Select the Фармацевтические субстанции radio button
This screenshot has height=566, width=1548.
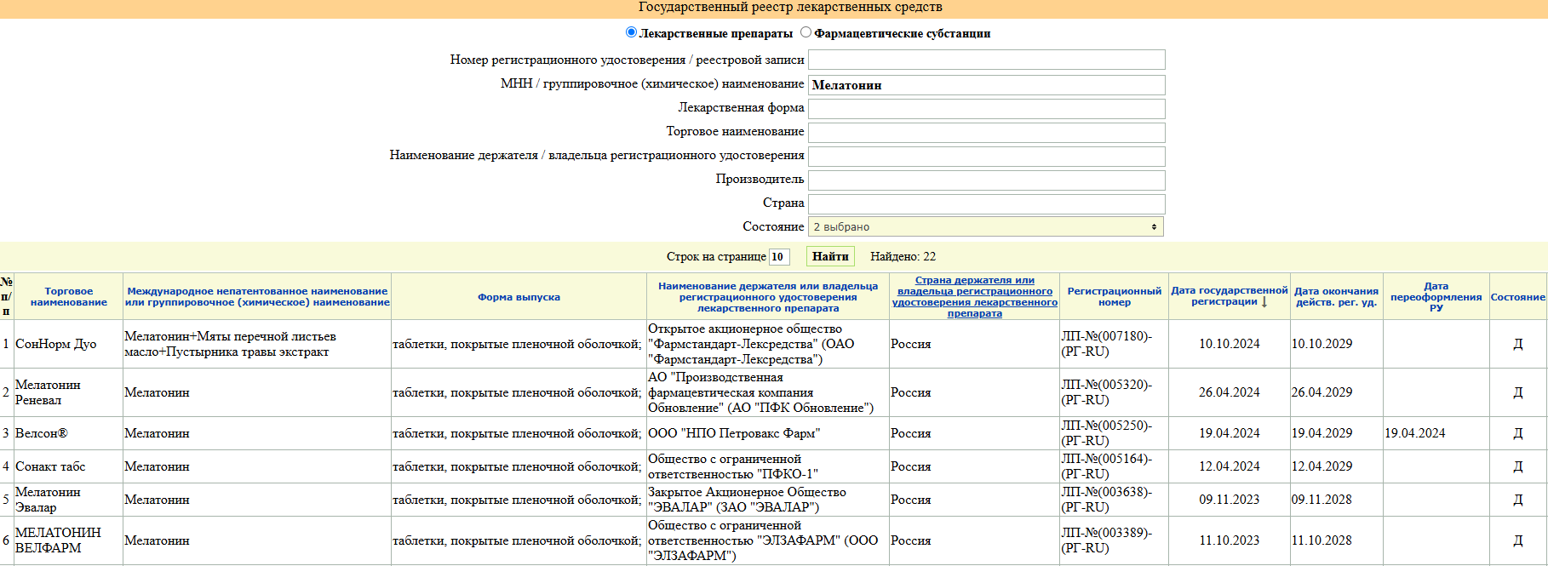[806, 32]
